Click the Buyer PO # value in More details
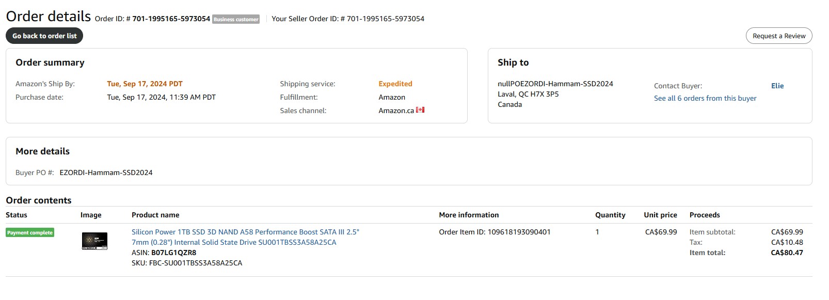 [106, 172]
